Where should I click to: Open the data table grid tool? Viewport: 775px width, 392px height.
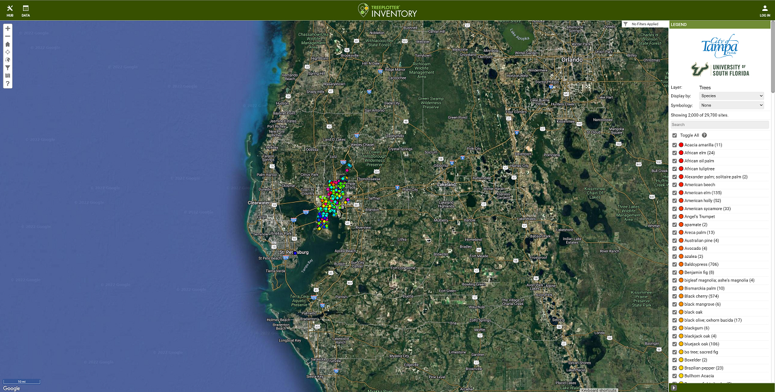click(x=7, y=75)
